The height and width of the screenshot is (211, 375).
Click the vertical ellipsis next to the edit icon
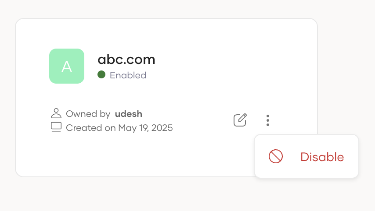[268, 120]
